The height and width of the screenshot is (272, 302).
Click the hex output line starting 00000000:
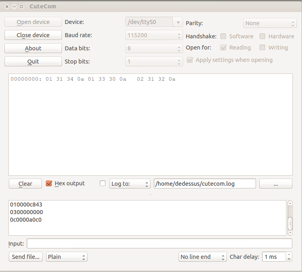pyautogui.click(x=93, y=79)
